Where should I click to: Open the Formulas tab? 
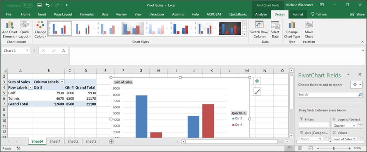point(87,14)
